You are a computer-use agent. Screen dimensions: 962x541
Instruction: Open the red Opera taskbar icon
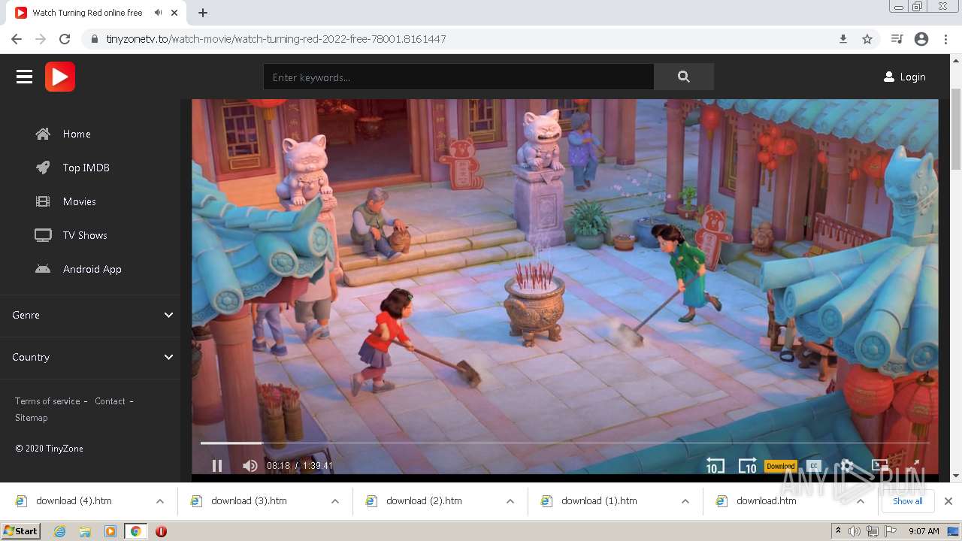tap(161, 531)
